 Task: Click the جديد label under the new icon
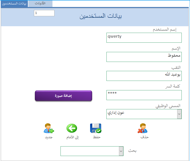[x=48, y=137]
